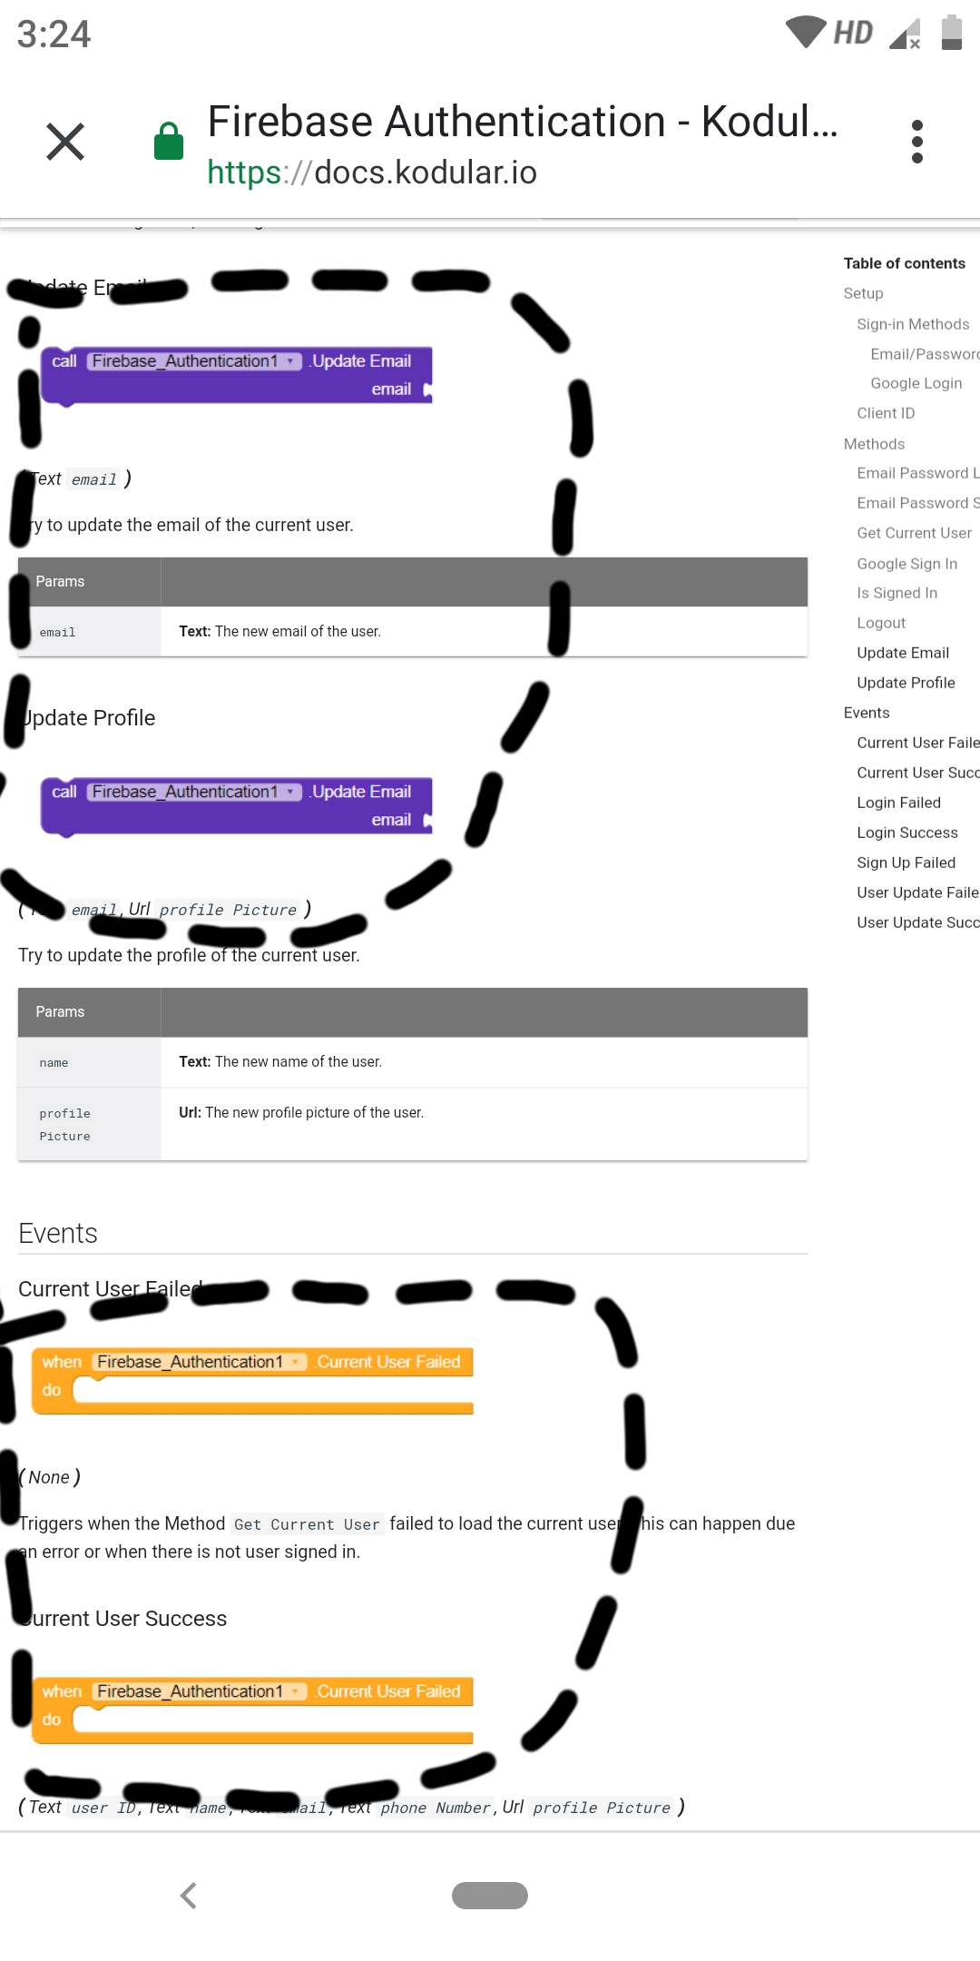Close the current page with the X icon

[64, 141]
